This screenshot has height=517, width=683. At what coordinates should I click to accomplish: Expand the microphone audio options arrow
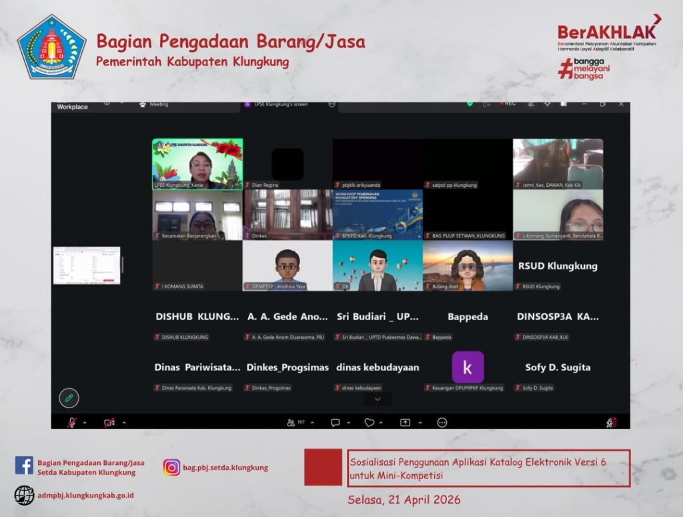point(84,423)
